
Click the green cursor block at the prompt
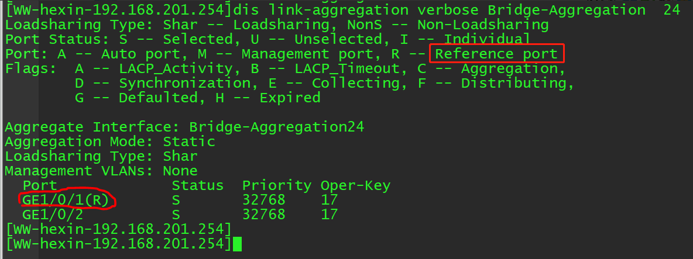coord(236,244)
